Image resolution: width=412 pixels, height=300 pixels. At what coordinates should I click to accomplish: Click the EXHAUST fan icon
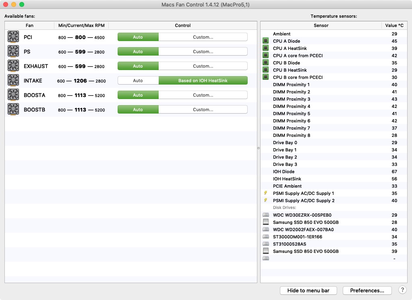[13, 66]
